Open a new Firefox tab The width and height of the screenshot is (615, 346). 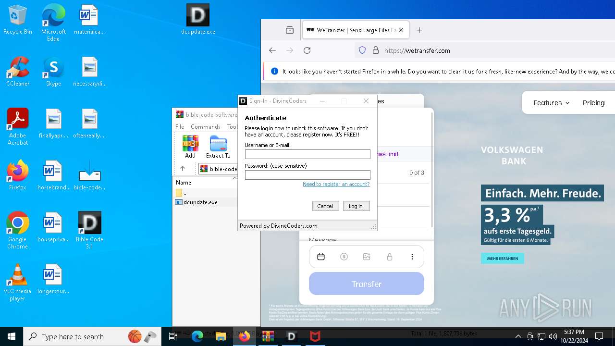(419, 30)
